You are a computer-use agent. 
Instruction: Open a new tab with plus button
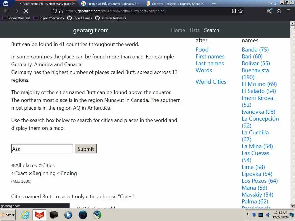point(214,3)
